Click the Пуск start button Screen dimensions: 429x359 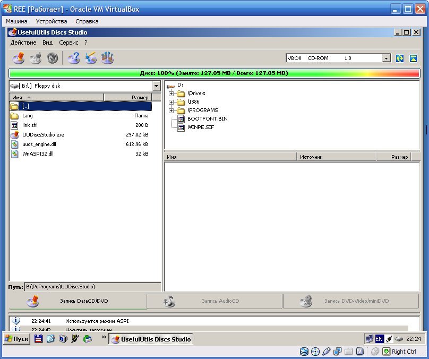point(16,339)
